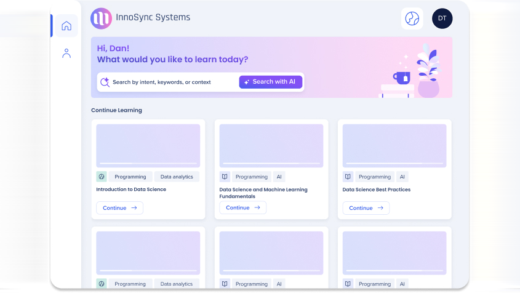Click the Introduction to Data Science title

click(x=131, y=189)
